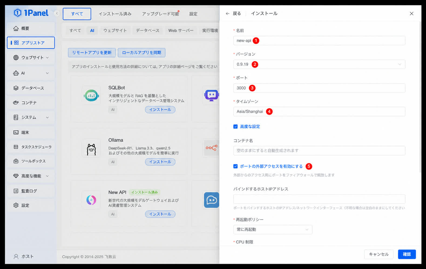Uncheck the 高度な設定 checkbox
Viewport: 426px width, 269px height.
click(x=235, y=126)
